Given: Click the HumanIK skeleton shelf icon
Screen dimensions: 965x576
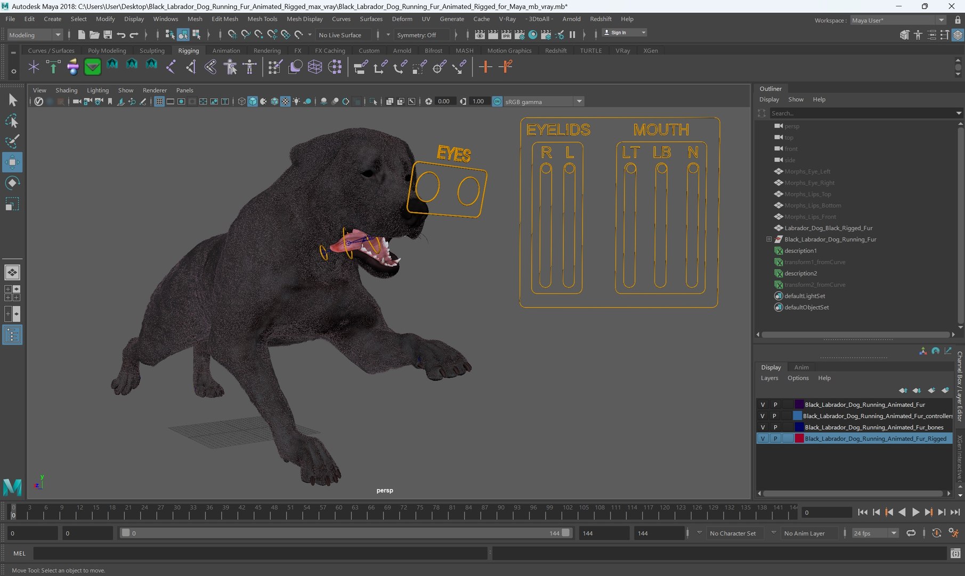Looking at the screenshot, I should 249,67.
